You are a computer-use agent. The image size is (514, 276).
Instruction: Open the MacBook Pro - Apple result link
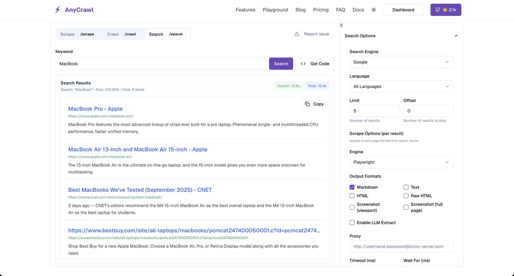click(96, 109)
